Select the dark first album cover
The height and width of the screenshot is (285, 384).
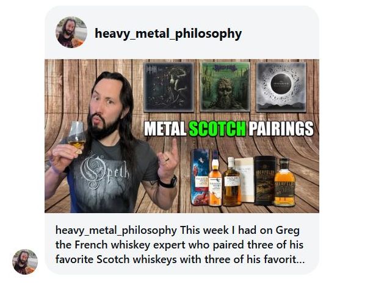coord(168,87)
